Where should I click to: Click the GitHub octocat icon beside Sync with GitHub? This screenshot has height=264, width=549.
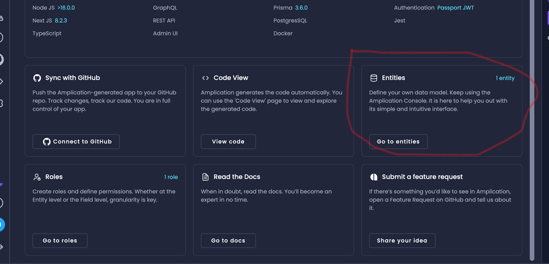38,77
